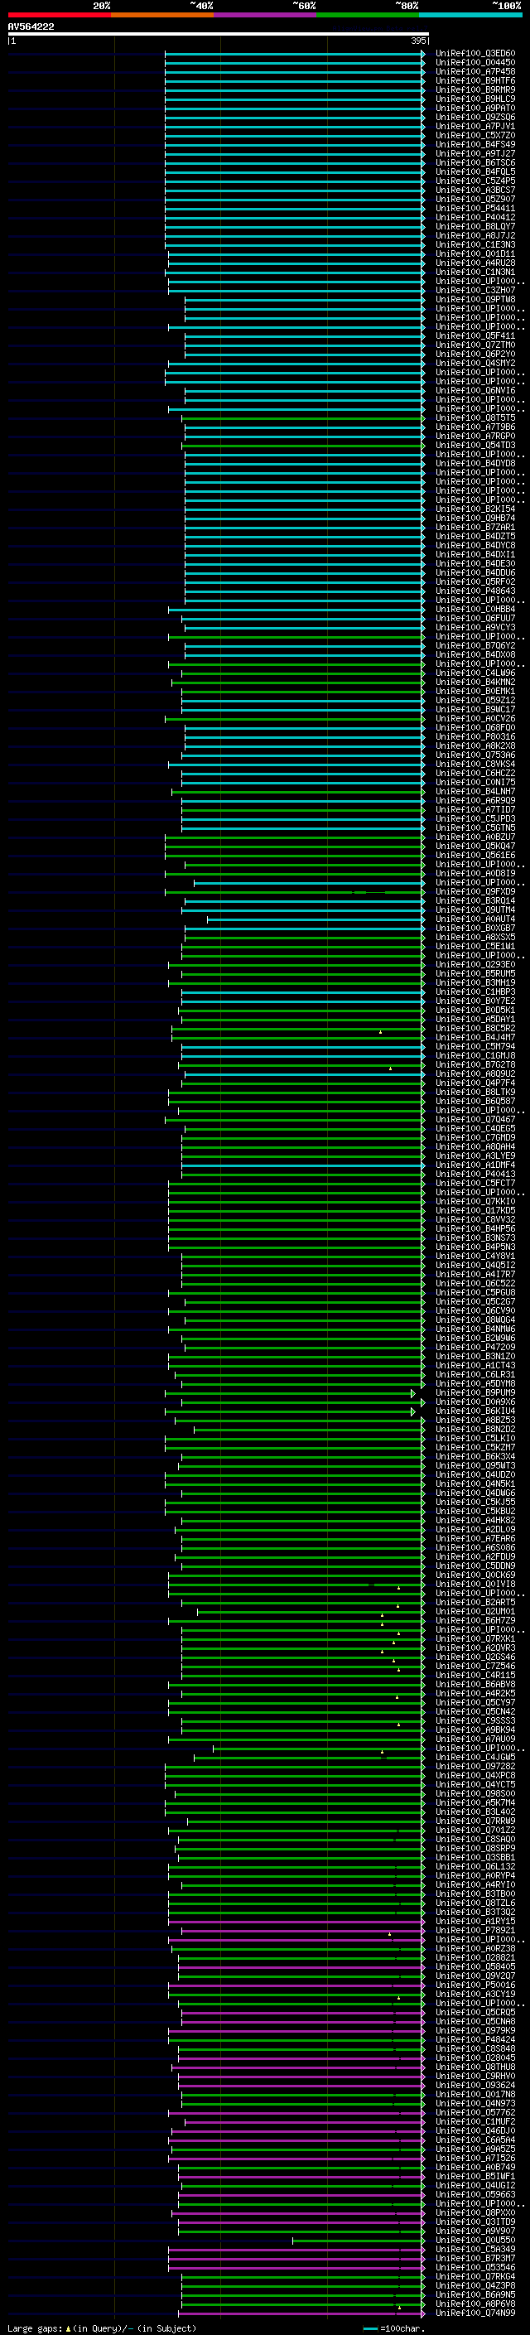Select hit label UniRef100_B6Q587
Image resolution: width=530 pixels, height=2335 pixels.
tap(475, 1101)
